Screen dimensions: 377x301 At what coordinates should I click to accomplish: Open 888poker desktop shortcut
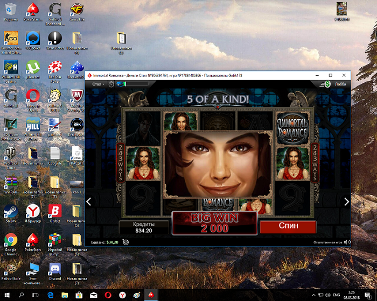(x=33, y=41)
